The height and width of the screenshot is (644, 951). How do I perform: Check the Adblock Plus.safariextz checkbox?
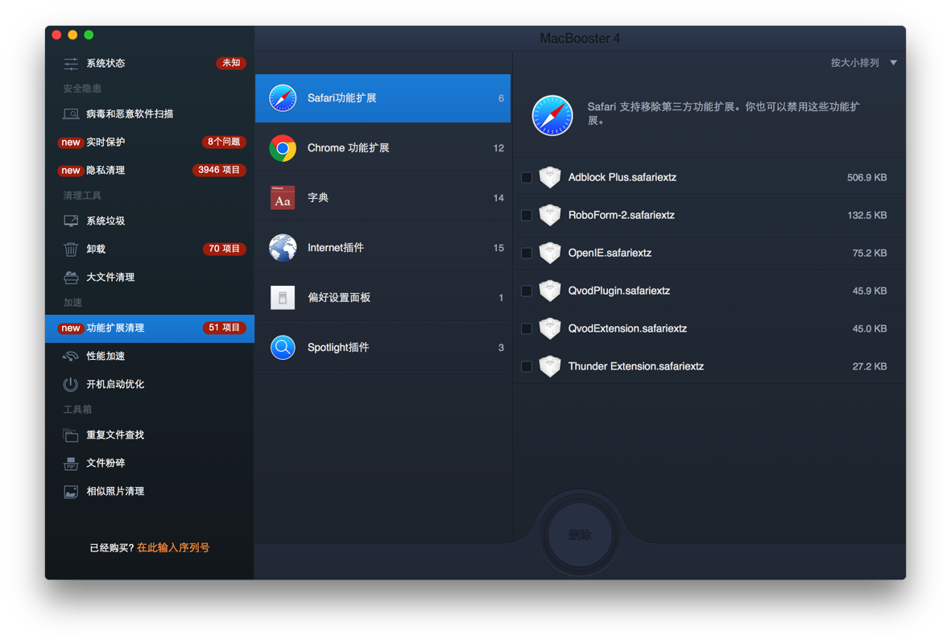pyautogui.click(x=527, y=178)
